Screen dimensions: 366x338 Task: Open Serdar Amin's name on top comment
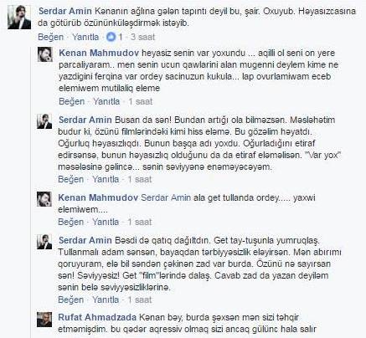[65, 11]
